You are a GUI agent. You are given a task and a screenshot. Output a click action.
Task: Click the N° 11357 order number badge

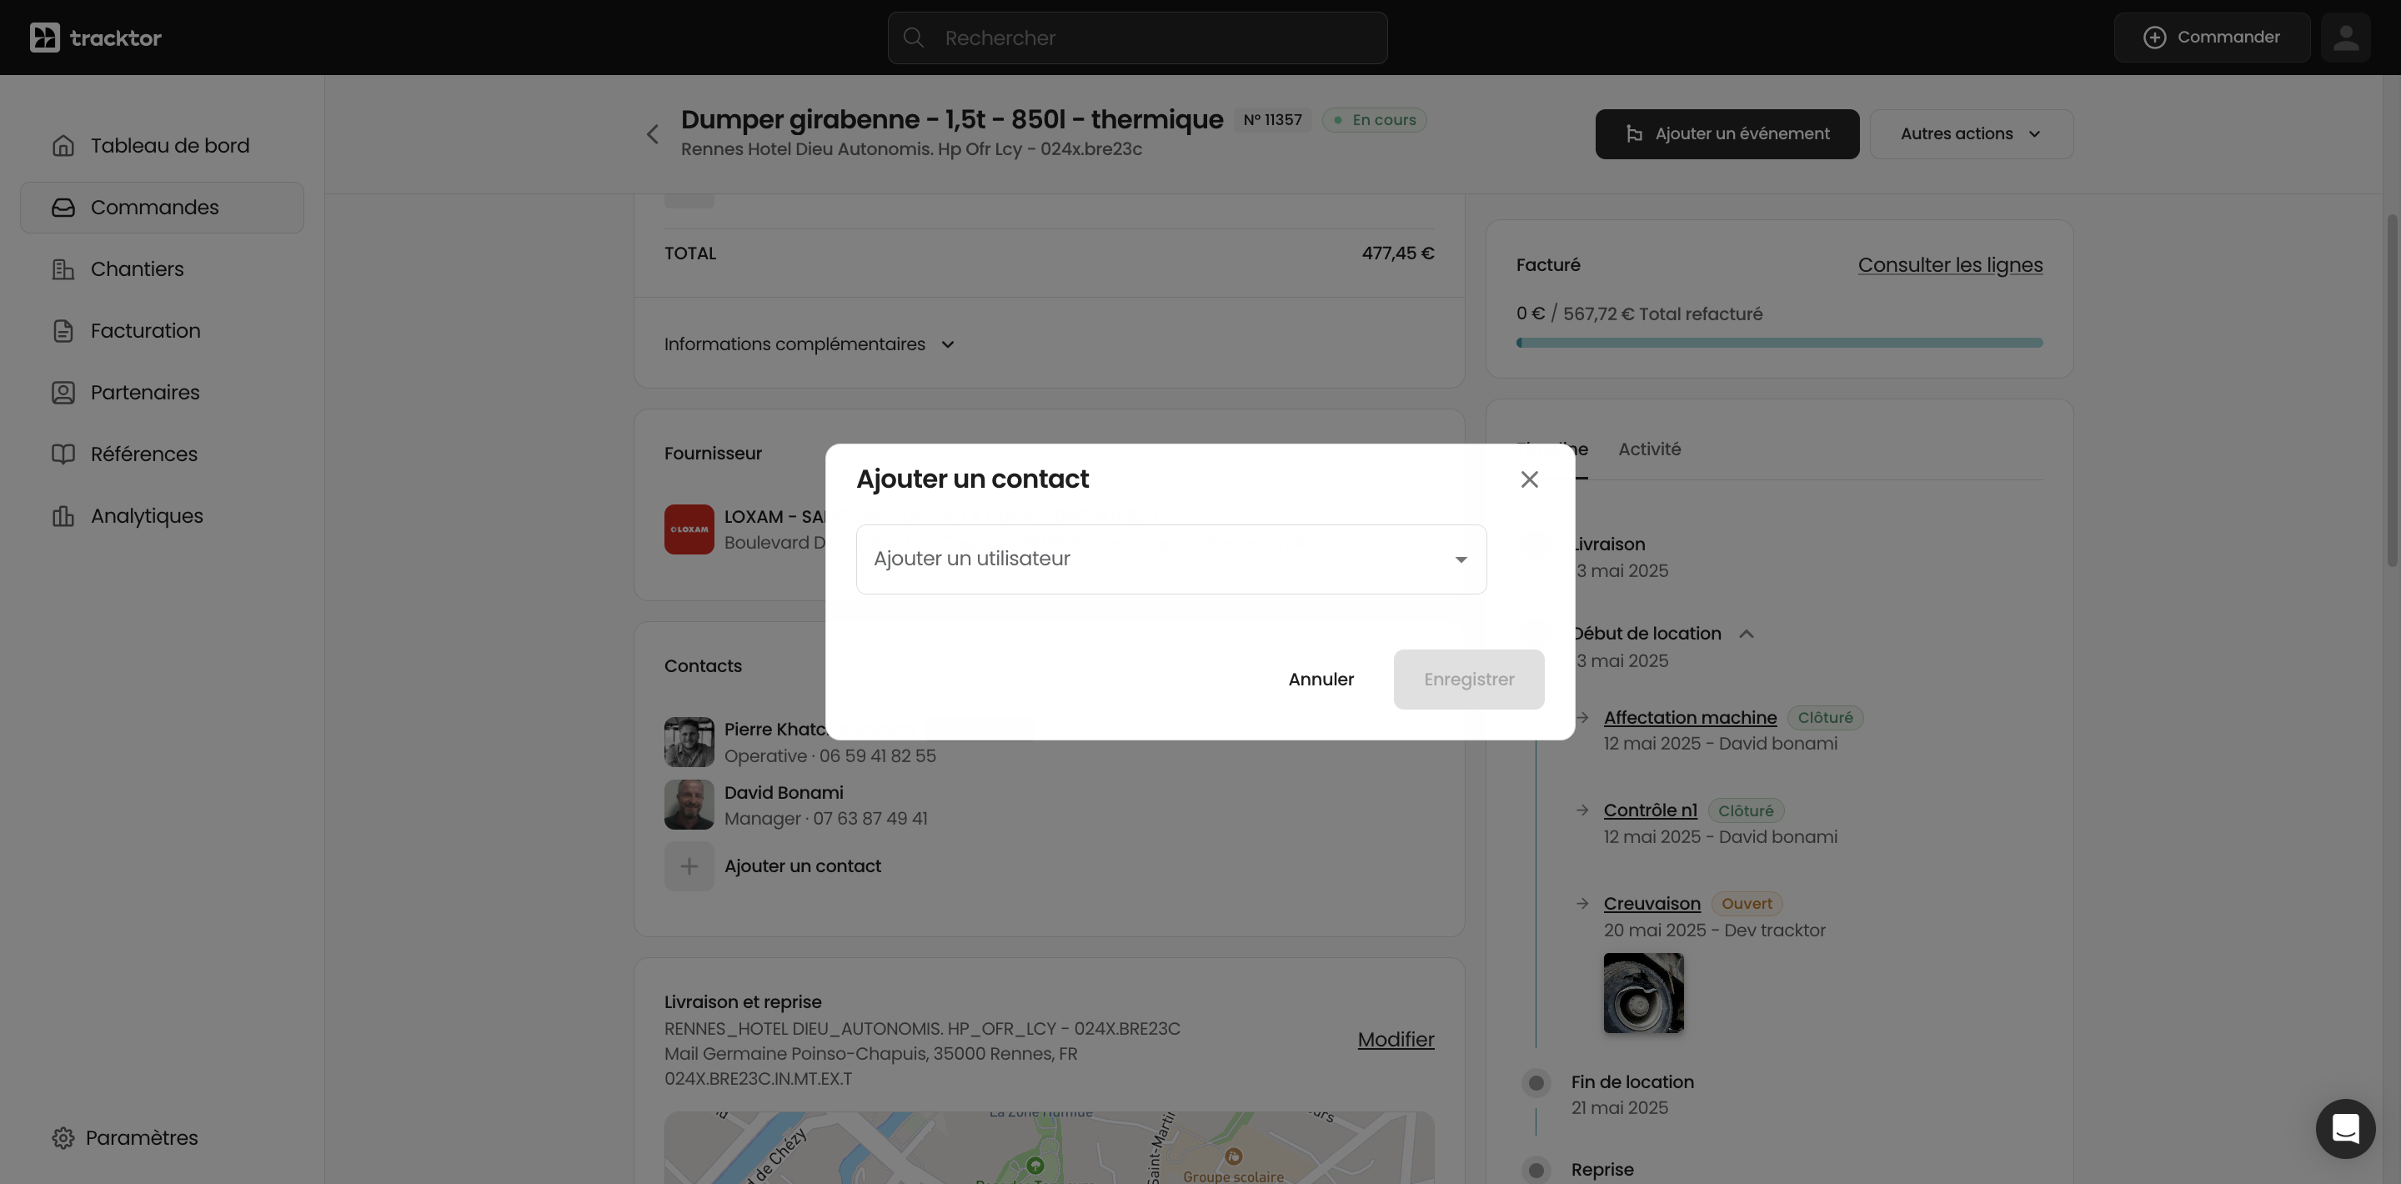click(x=1272, y=119)
